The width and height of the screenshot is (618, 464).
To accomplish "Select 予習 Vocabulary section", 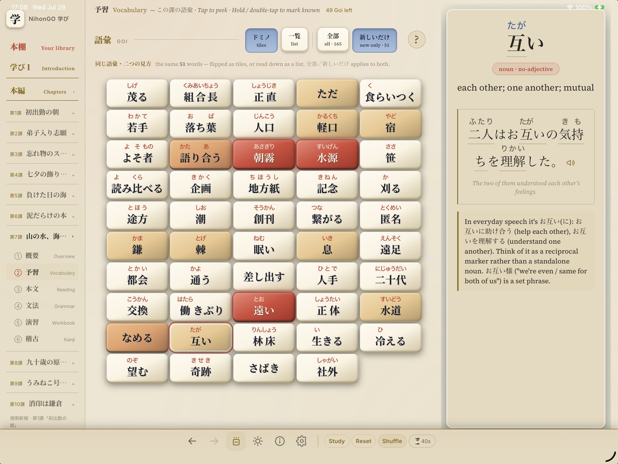I will pyautogui.click(x=42, y=273).
